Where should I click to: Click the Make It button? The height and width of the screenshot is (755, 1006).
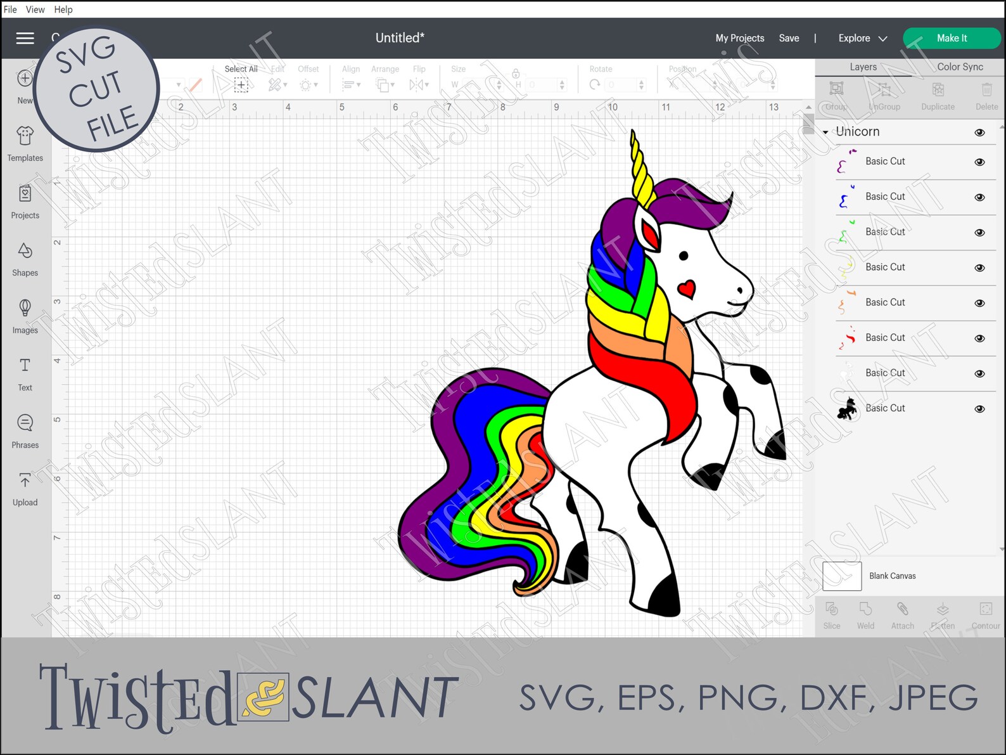click(x=952, y=38)
